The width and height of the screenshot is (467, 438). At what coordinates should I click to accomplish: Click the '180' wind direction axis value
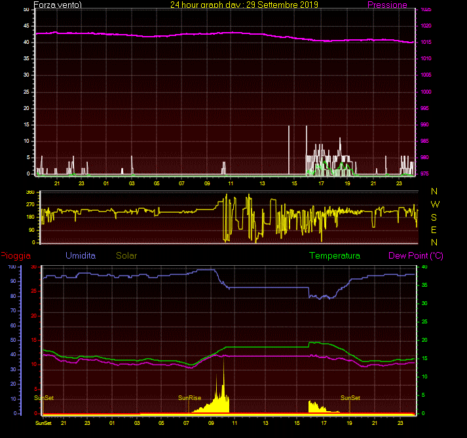[x=30, y=217]
